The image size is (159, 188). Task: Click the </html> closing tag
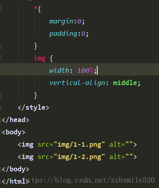click(16, 181)
